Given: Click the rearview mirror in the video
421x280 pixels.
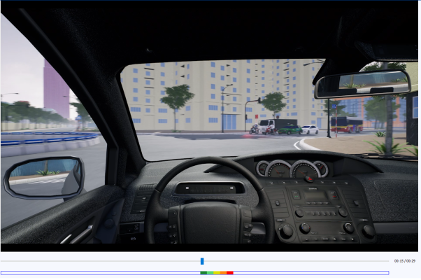Looking at the screenshot, I should pyautogui.click(x=362, y=84).
